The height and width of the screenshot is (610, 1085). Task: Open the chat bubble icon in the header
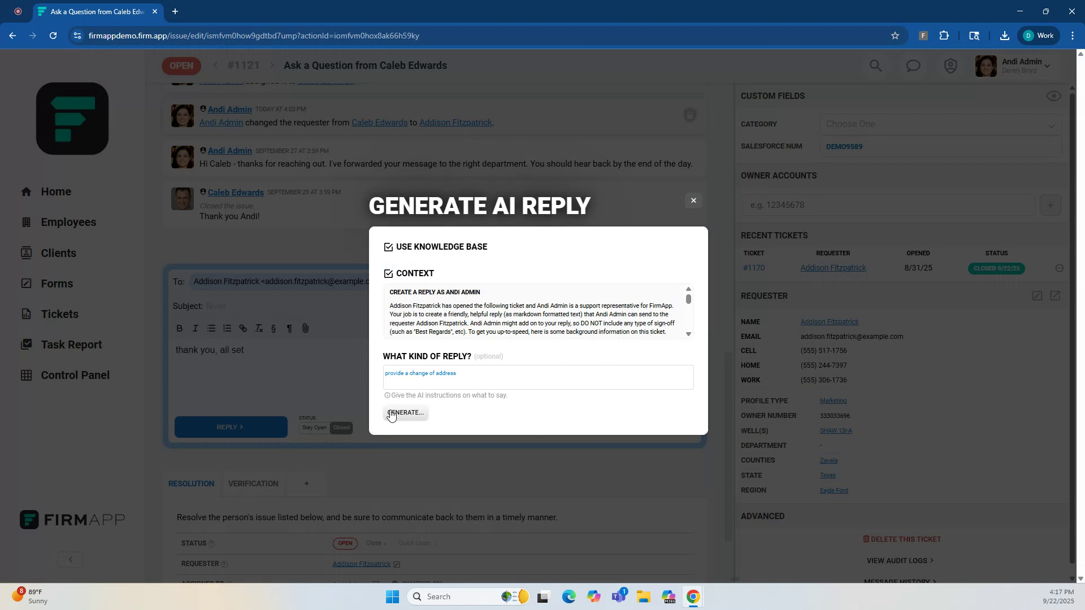(913, 66)
